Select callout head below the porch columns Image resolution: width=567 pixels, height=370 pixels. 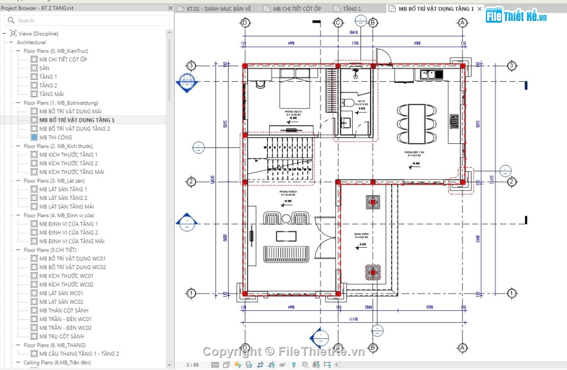pyautogui.click(x=377, y=330)
